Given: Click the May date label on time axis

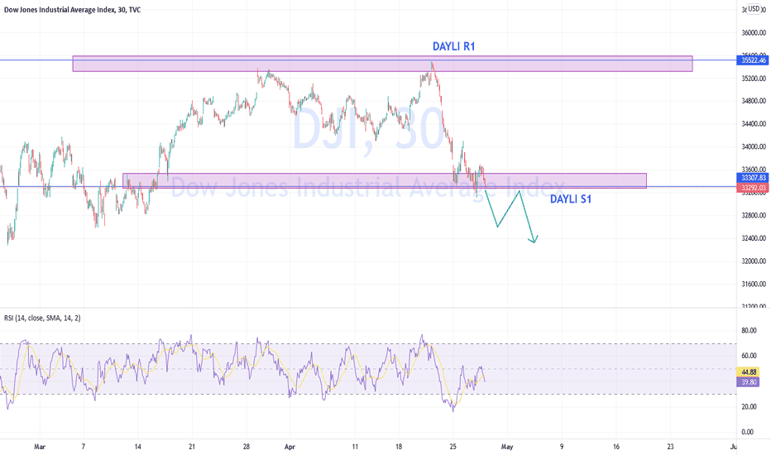Looking at the screenshot, I should tap(507, 447).
